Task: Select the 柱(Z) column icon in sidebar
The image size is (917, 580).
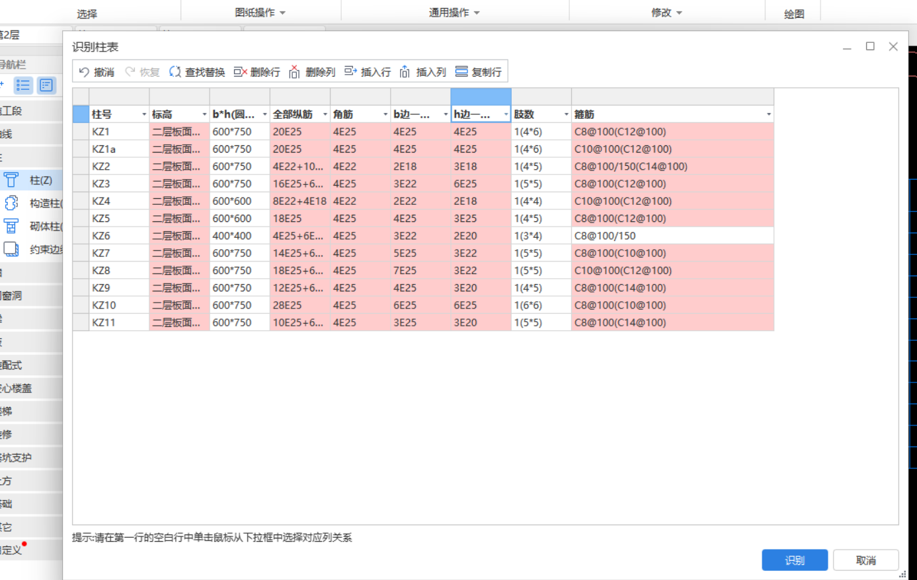Action: (x=11, y=180)
